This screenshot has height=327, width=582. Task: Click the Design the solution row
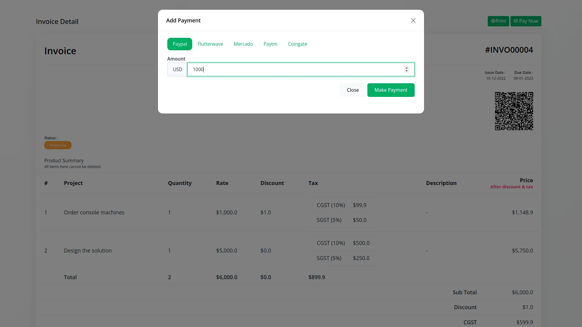pyautogui.click(x=88, y=251)
